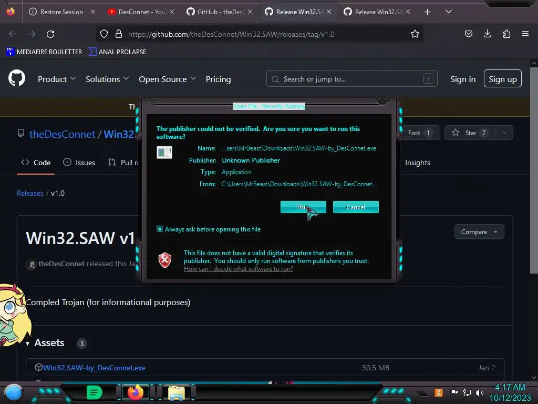The height and width of the screenshot is (404, 538).
Task: Open the Code tab
Action: pos(36,163)
